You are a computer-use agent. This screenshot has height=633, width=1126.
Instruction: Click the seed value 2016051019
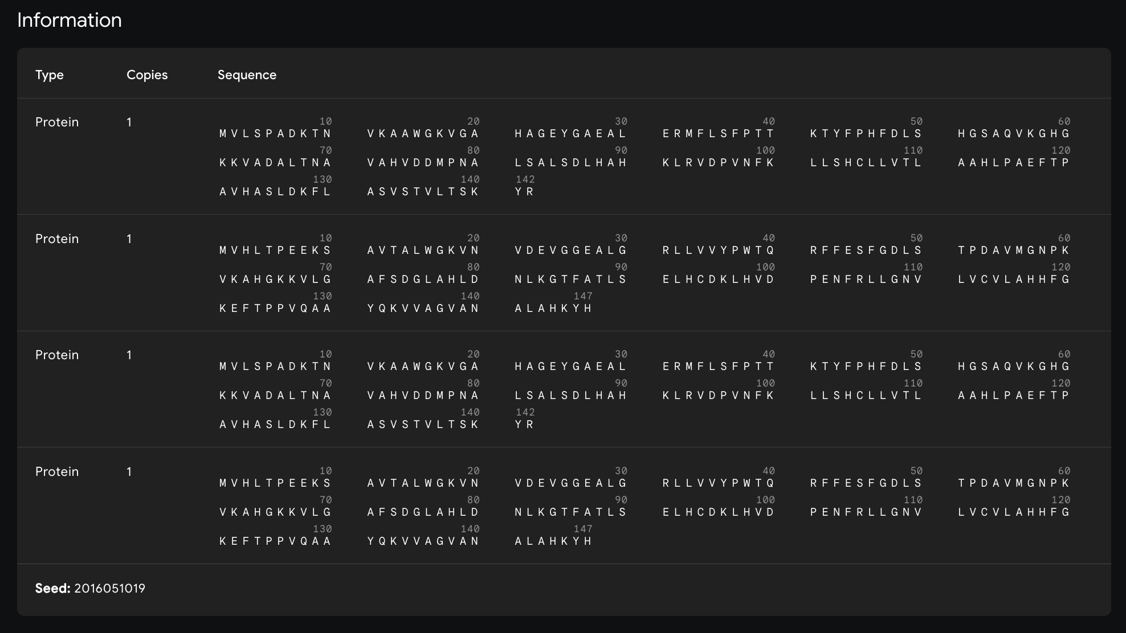(x=109, y=589)
